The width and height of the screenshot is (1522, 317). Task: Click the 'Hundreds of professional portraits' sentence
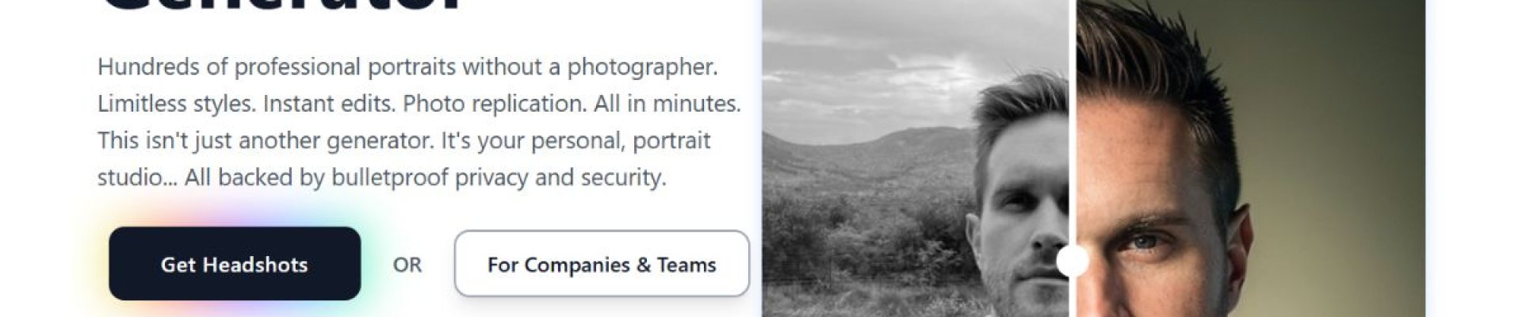tap(407, 67)
